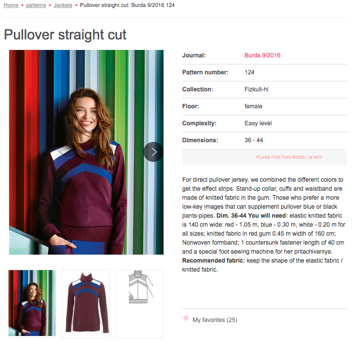Viewport: 354px width, 341px height.
Task: Select the model photo thumbnail
Action: 32,303
